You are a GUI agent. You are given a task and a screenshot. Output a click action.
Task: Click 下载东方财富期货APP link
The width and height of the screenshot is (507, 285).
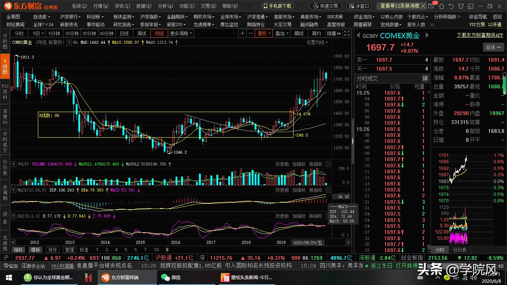click(x=480, y=35)
